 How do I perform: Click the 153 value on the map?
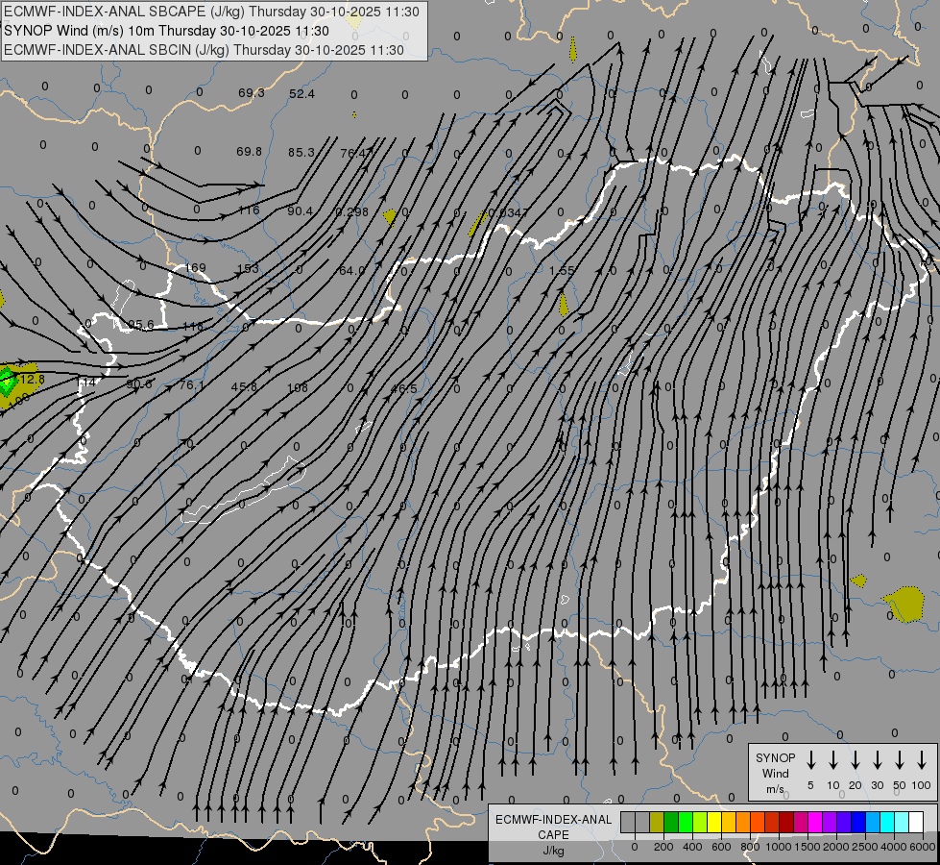248,268
